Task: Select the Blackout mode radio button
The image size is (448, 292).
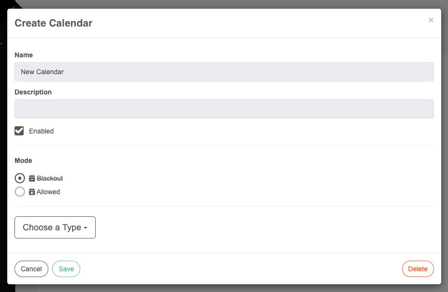Action: coord(20,178)
